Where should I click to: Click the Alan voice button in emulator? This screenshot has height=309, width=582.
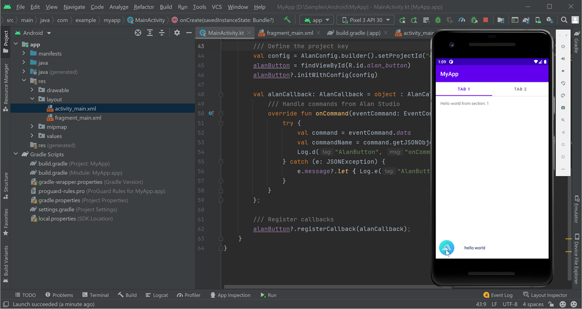pyautogui.click(x=446, y=247)
